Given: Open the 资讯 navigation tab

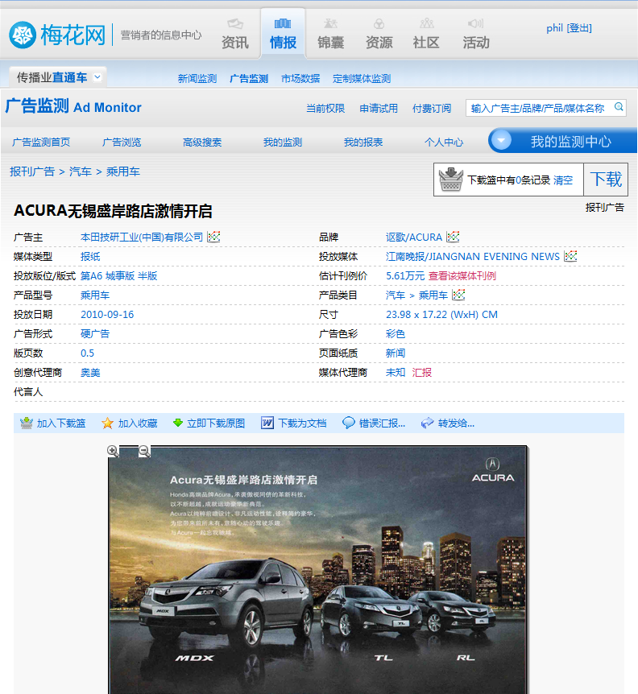Looking at the screenshot, I should click(235, 35).
